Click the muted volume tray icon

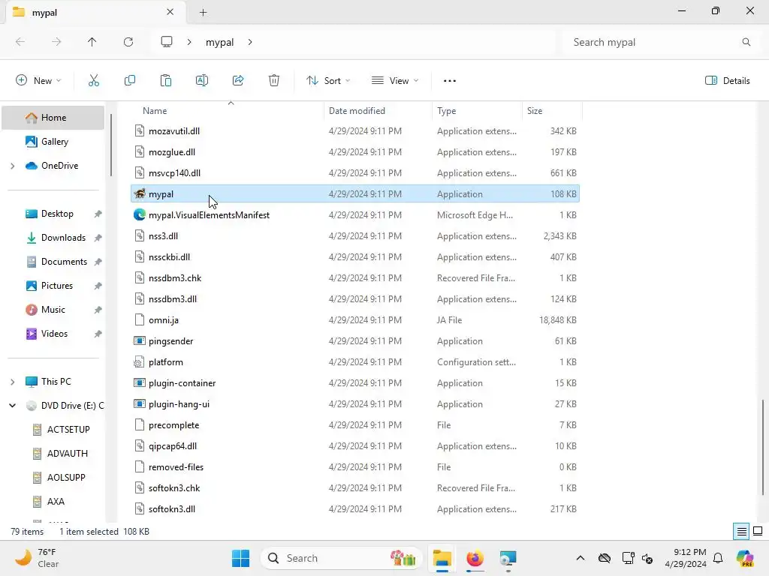[x=647, y=558]
